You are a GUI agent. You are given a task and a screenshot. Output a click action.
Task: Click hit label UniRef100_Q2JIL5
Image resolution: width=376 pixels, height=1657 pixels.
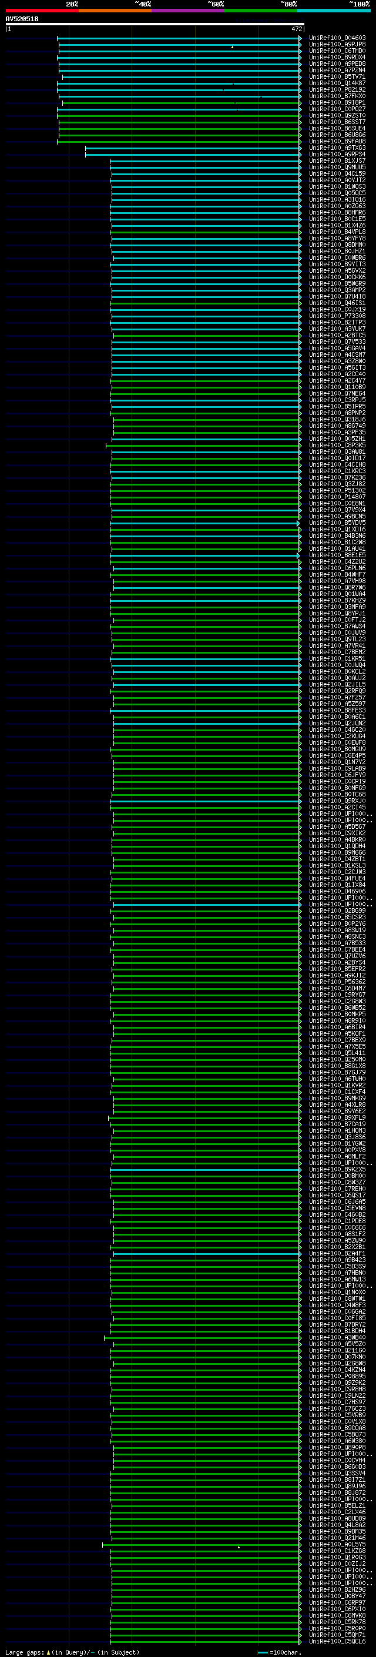click(337, 684)
